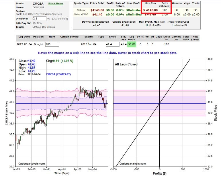The width and height of the screenshot is (221, 178).
Task: Click the Close: 41.40 value on chart
Action: 32,61
